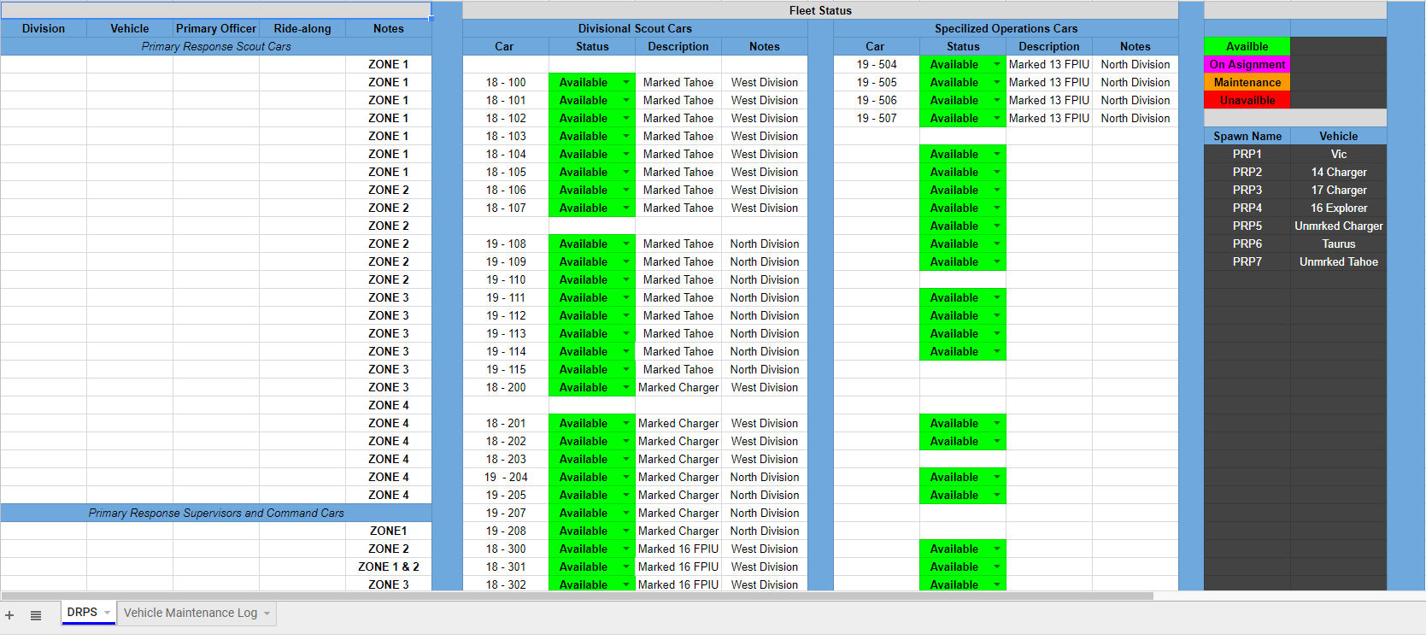The height and width of the screenshot is (640, 1426).
Task: Click the magenta On Asignment legend cell
Action: click(1247, 65)
